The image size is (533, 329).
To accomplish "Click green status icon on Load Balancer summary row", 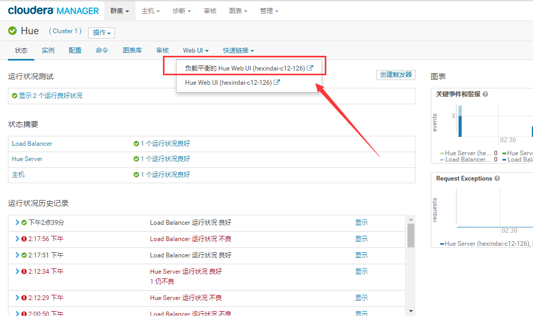I will pyautogui.click(x=137, y=143).
